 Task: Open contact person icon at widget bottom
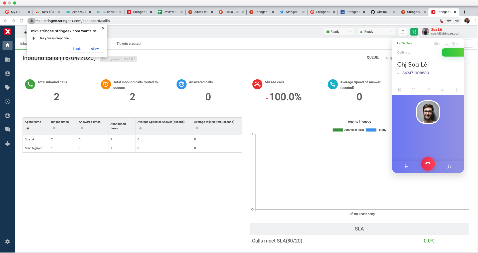pos(449,166)
